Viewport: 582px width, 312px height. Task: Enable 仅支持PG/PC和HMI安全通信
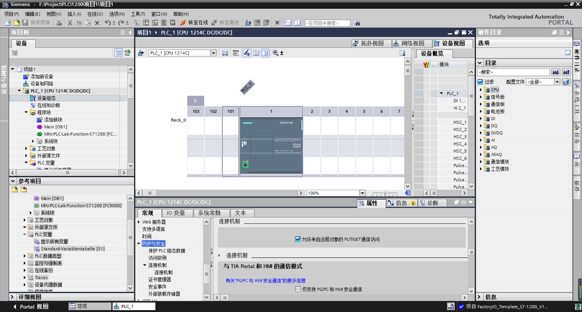pos(298,289)
